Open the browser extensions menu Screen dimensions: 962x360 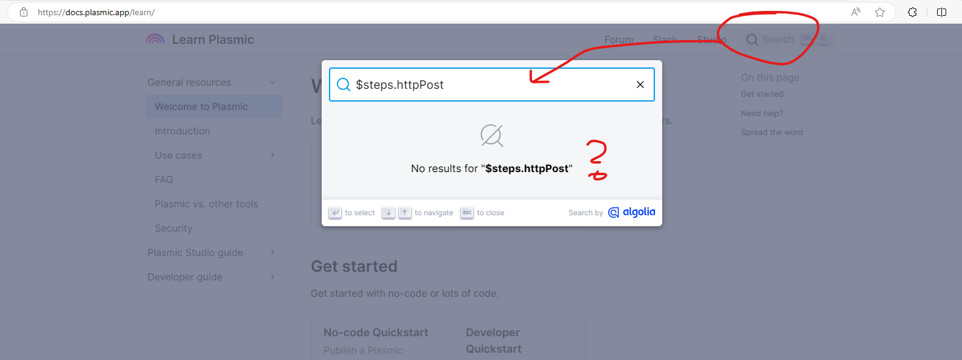pos(912,12)
